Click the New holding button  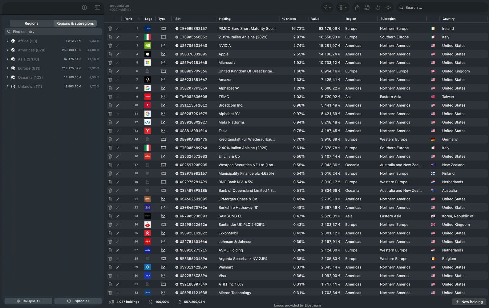tap(469, 302)
